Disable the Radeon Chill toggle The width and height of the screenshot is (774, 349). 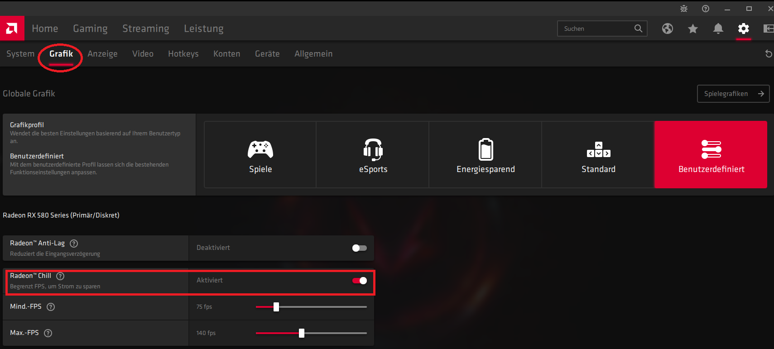pyautogui.click(x=360, y=281)
